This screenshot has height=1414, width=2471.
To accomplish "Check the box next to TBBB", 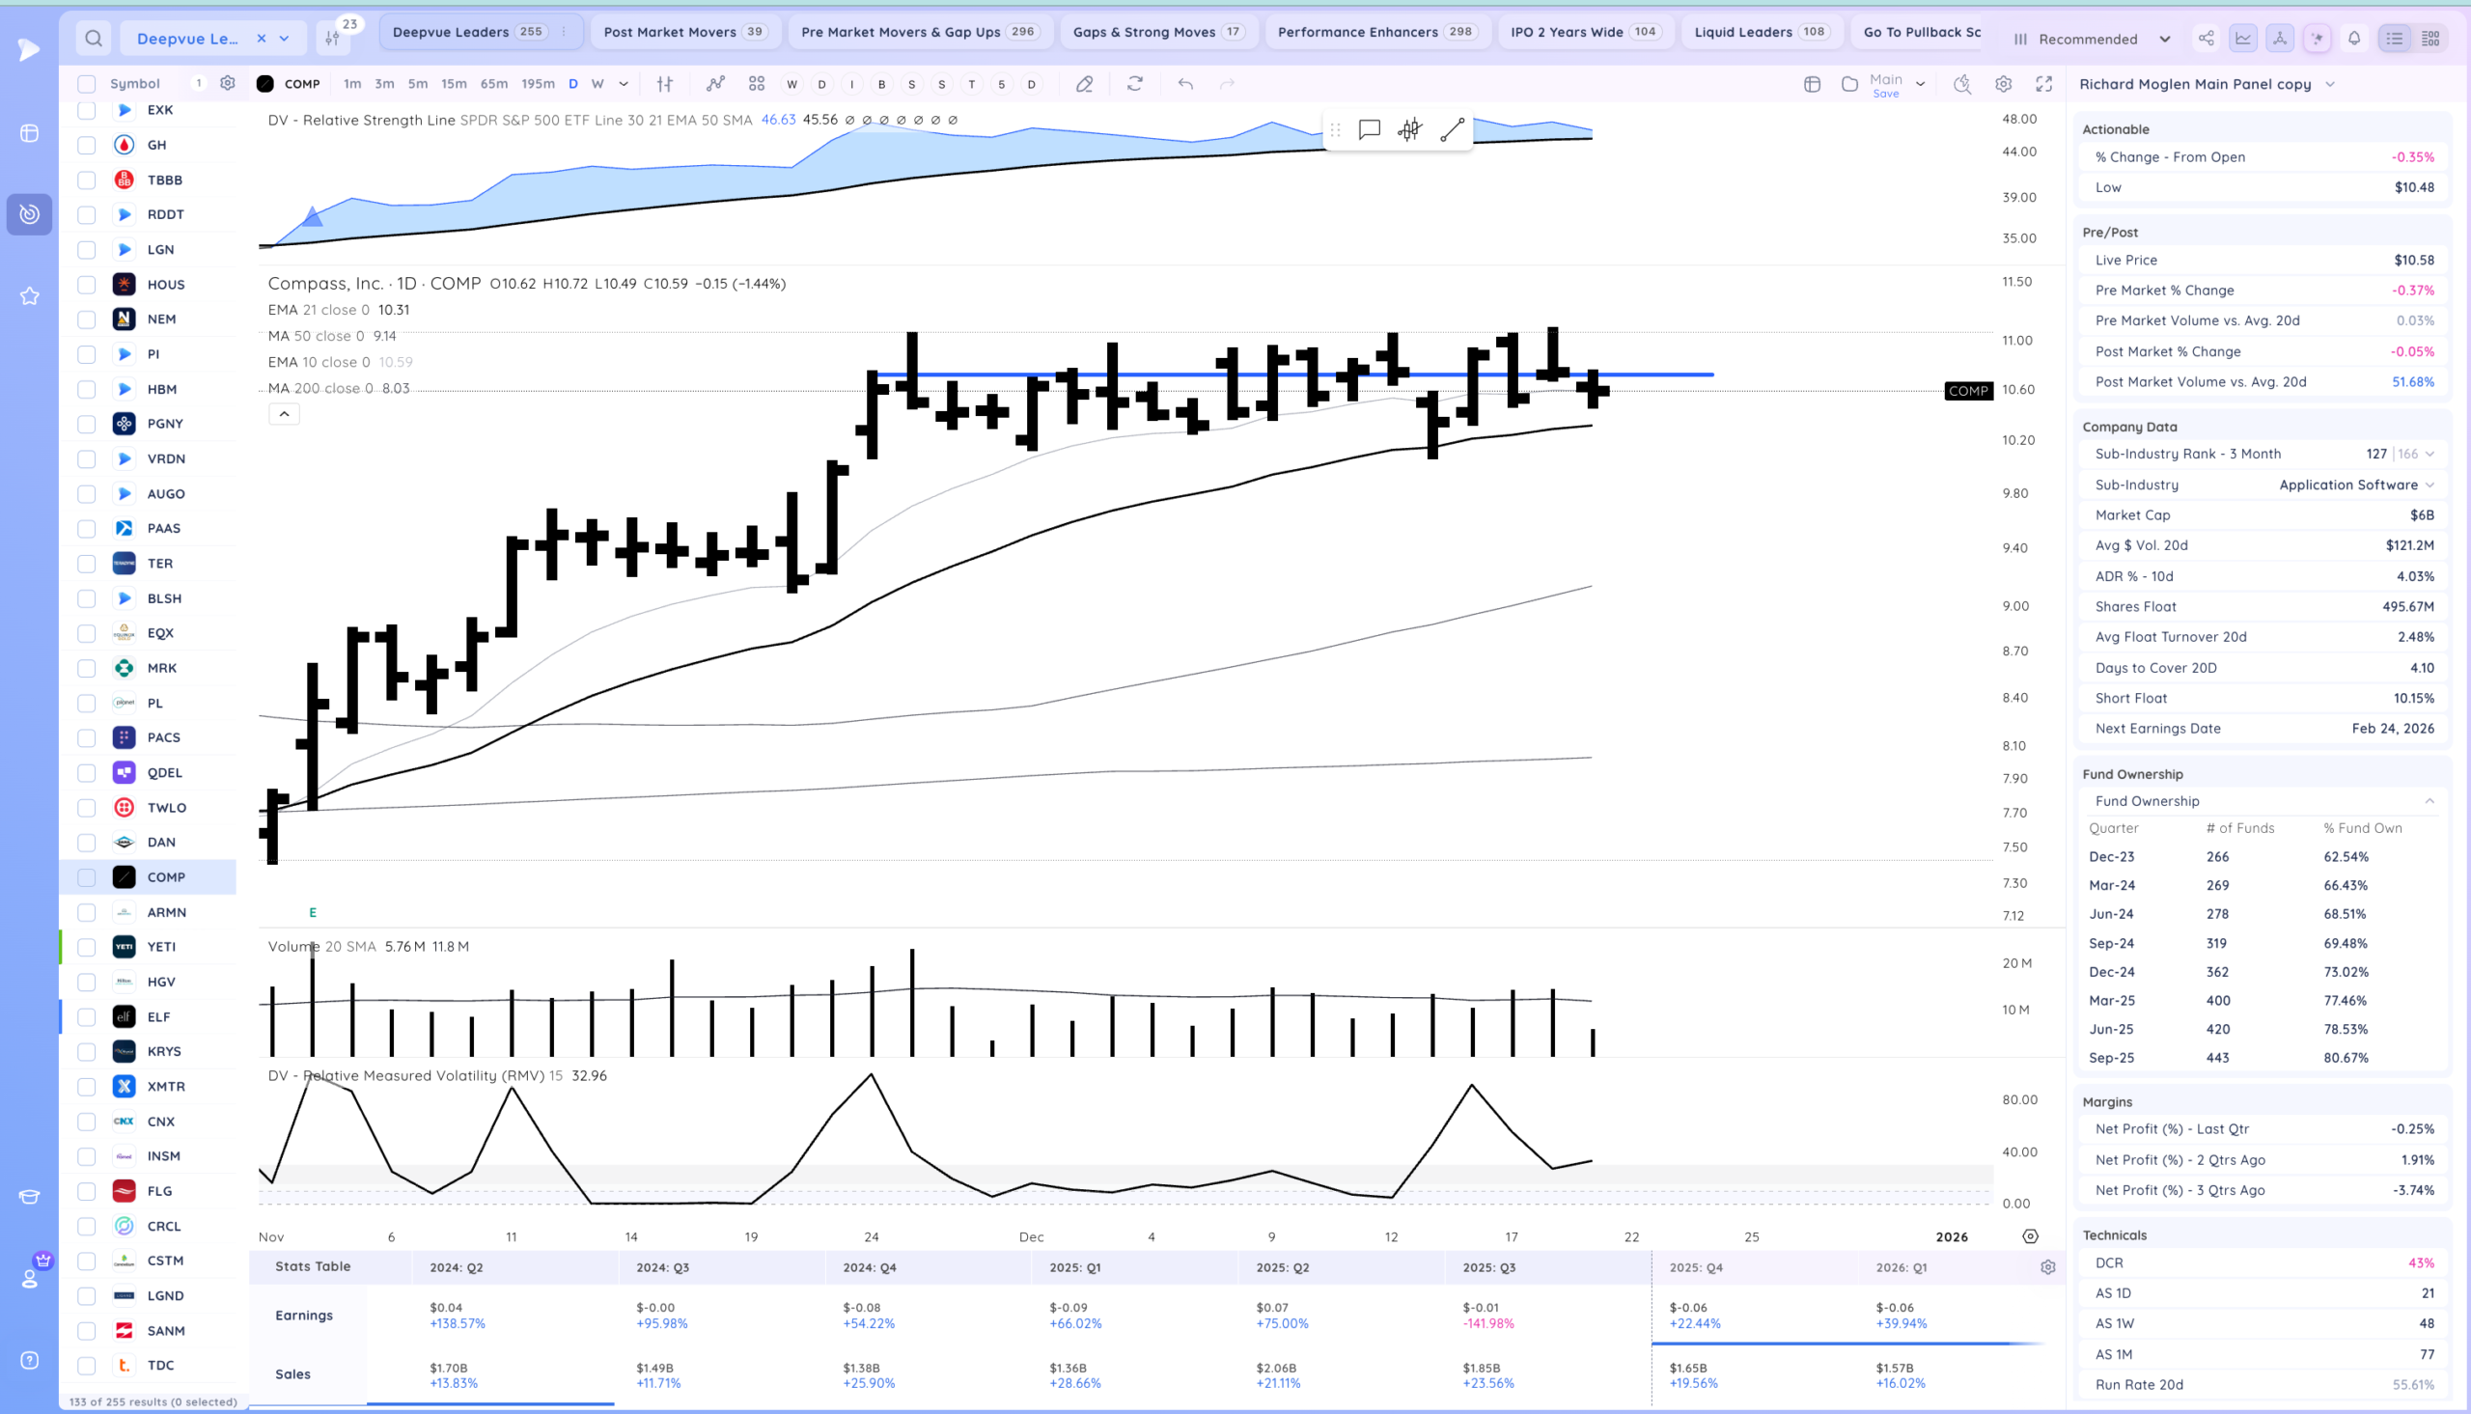I will click(x=87, y=180).
